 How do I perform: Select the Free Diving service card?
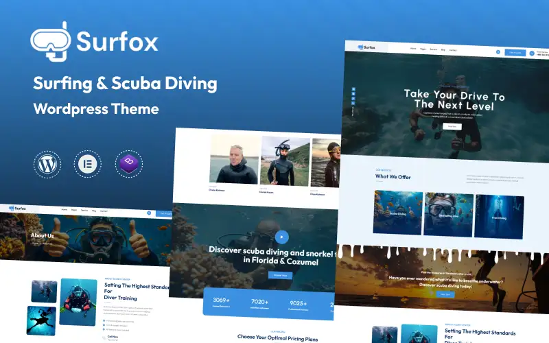pyautogui.click(x=500, y=217)
